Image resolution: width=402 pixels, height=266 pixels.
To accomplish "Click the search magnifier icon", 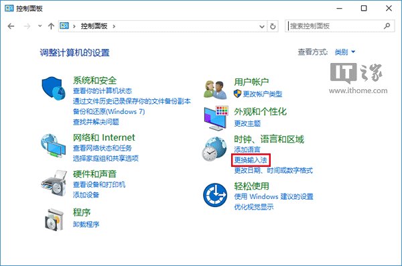I will tap(387, 25).
